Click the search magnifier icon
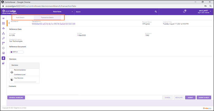The height and width of the screenshot is (111, 214). [156, 12]
